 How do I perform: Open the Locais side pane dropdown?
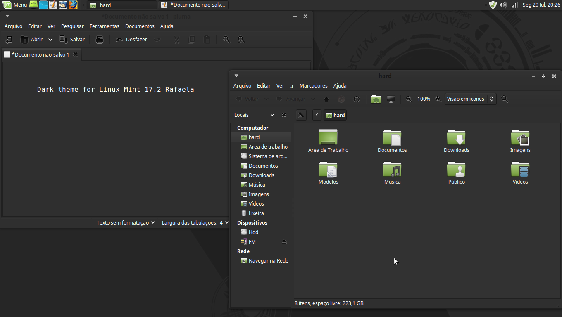(254, 115)
